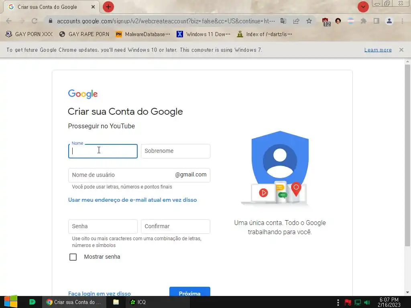Close the Criar sua Conta do Google tab

pos(93,7)
